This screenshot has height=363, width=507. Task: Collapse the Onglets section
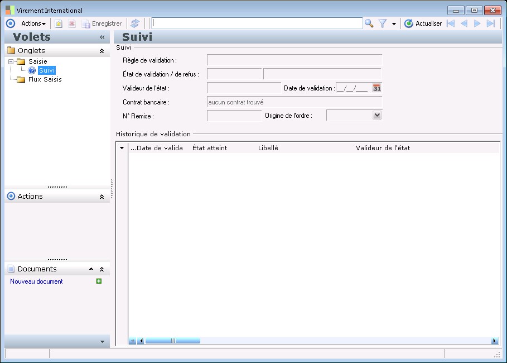click(x=102, y=51)
